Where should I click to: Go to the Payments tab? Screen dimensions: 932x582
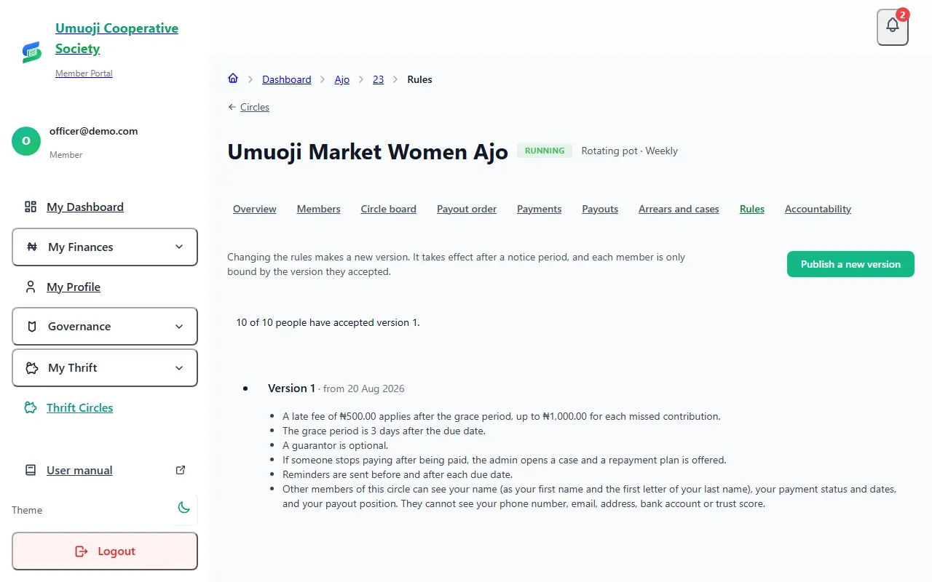(540, 209)
